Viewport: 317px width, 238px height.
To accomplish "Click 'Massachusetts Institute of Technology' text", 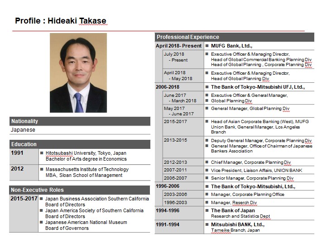I will coord(87,169).
